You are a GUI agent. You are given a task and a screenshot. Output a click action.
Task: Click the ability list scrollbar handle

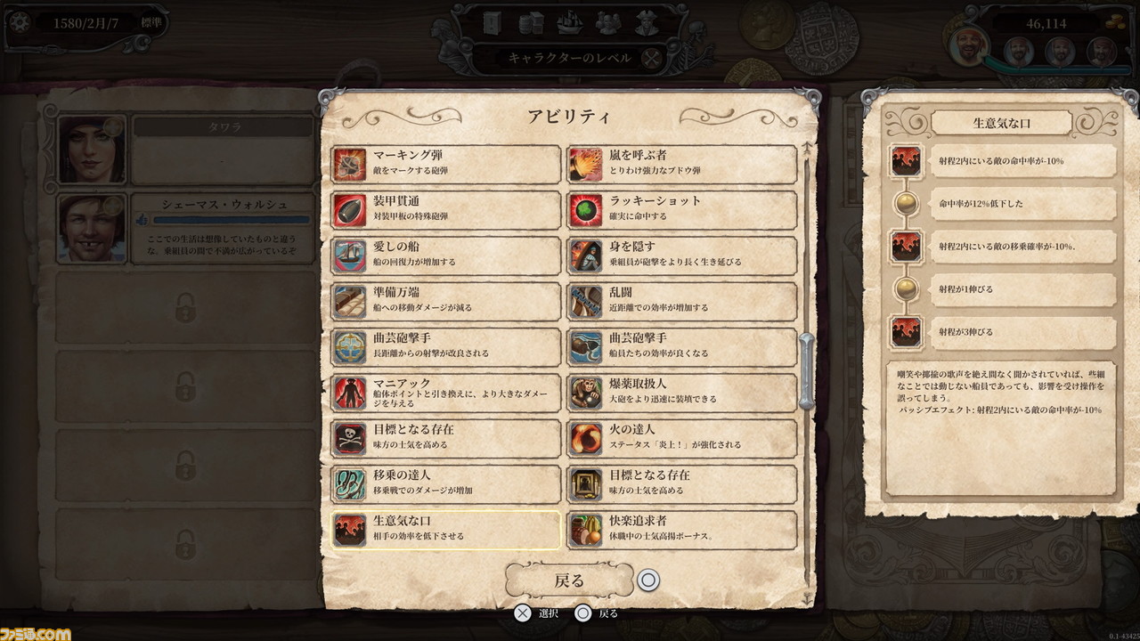(807, 370)
